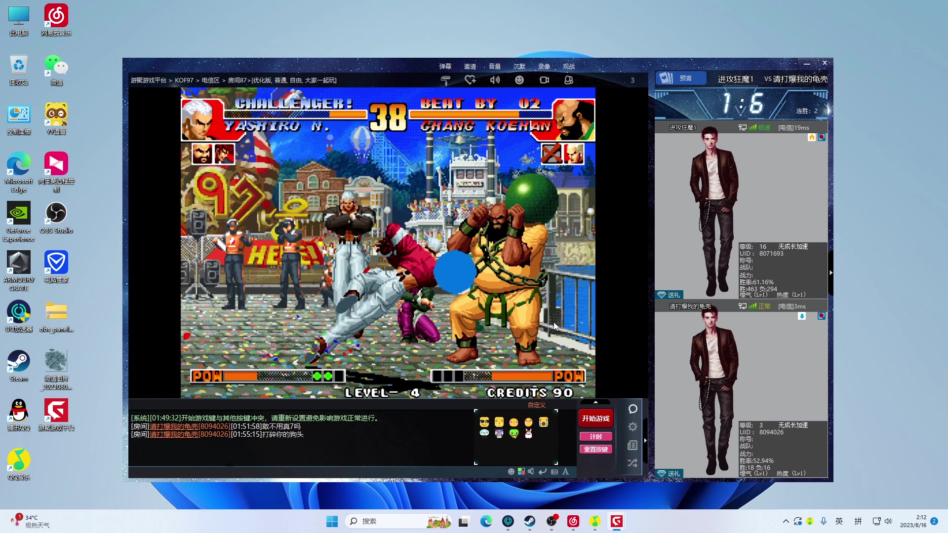Click the red 开始游戏 start game button

click(x=596, y=419)
